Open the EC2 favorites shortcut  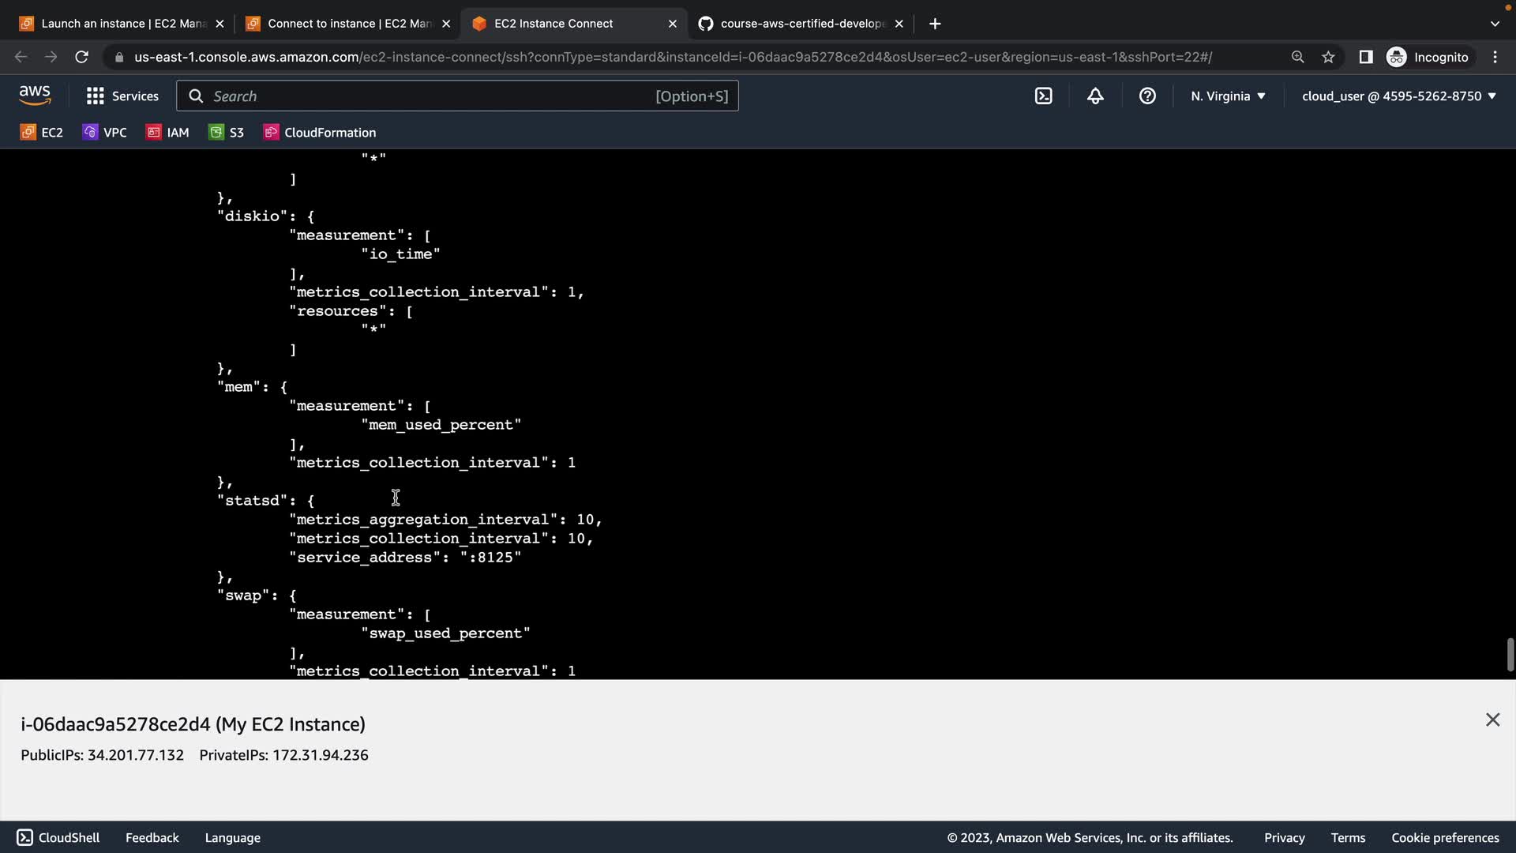42,133
